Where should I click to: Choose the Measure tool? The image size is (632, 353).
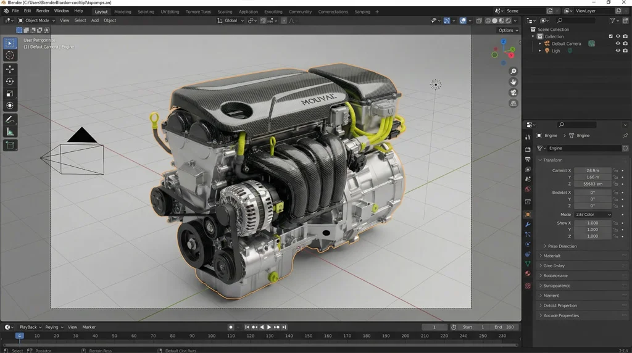pyautogui.click(x=10, y=131)
